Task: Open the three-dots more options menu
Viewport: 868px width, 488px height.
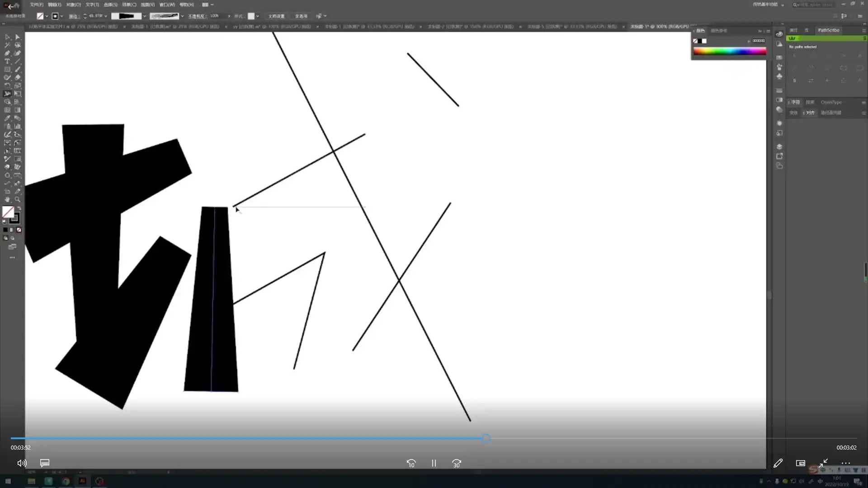Action: click(x=846, y=463)
